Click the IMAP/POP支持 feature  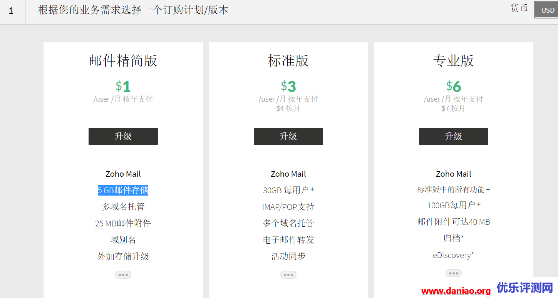click(x=288, y=207)
